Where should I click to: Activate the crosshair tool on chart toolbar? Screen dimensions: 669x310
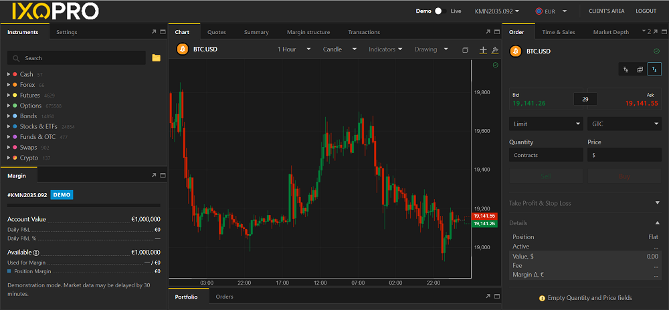483,50
